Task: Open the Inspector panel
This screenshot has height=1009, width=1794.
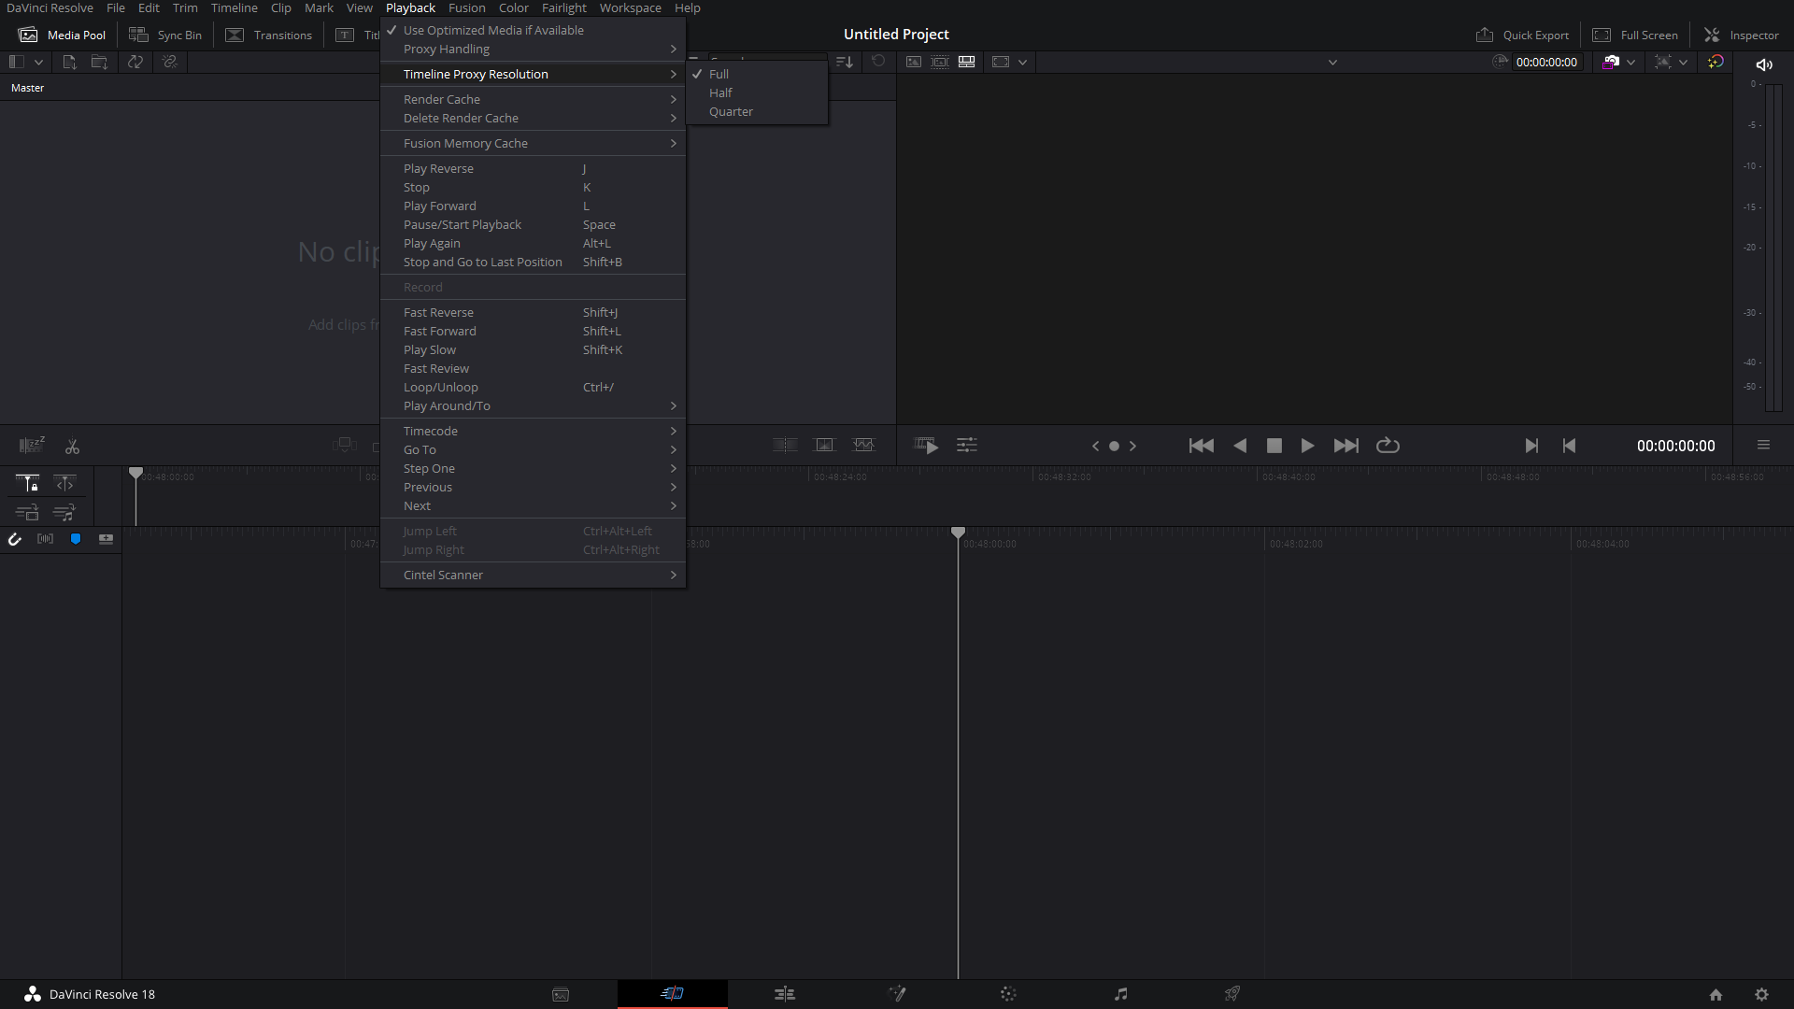Action: point(1741,35)
